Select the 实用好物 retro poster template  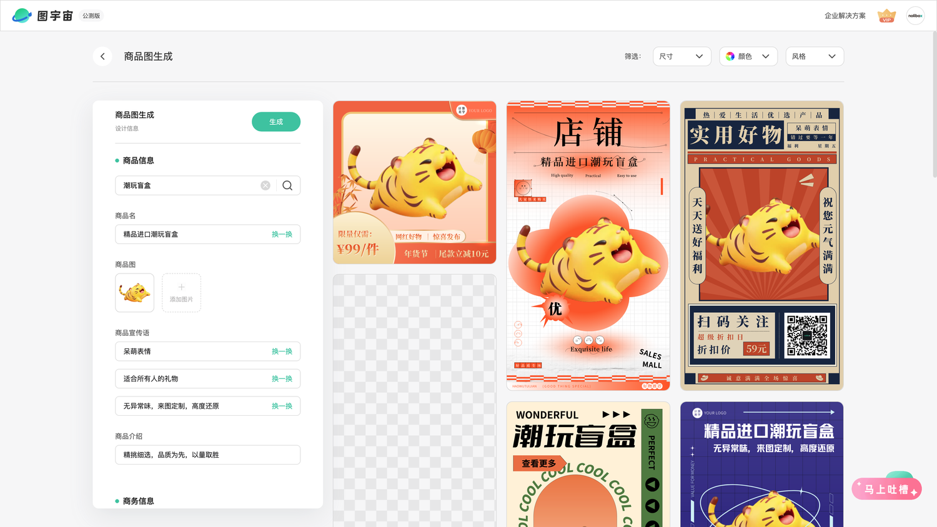pyautogui.click(x=761, y=246)
